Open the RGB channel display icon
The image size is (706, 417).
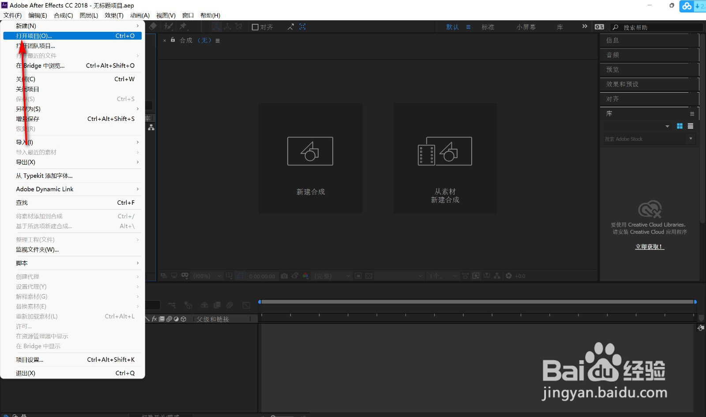pos(305,276)
